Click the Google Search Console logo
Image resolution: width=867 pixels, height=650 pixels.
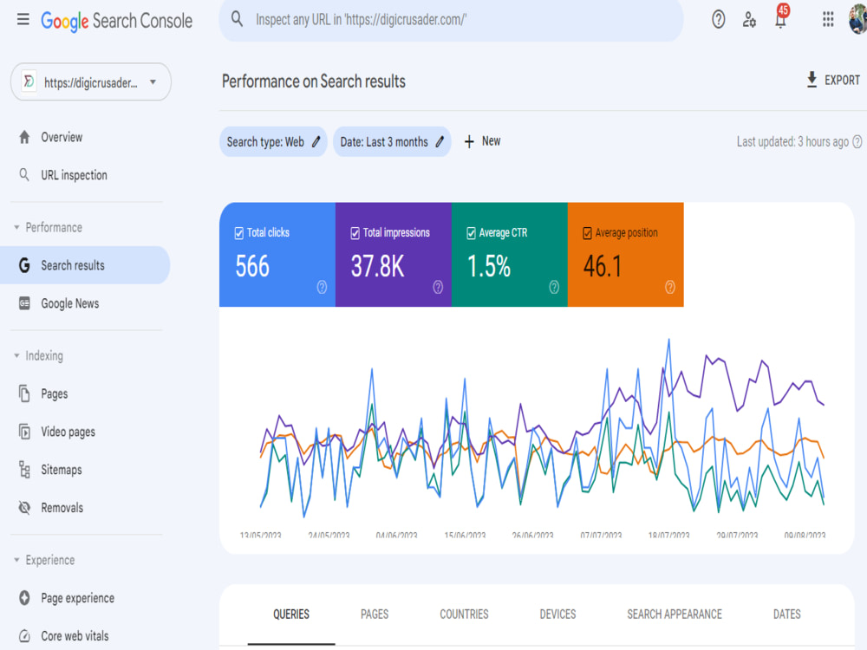(x=117, y=21)
